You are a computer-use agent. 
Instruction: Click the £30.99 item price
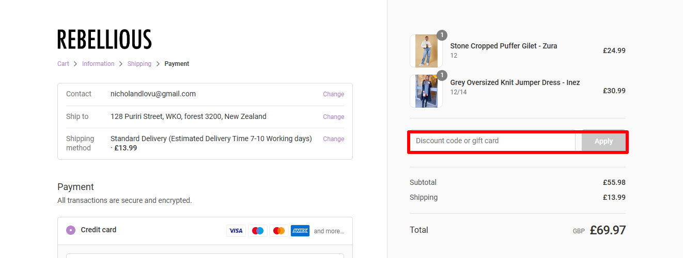[614, 91]
